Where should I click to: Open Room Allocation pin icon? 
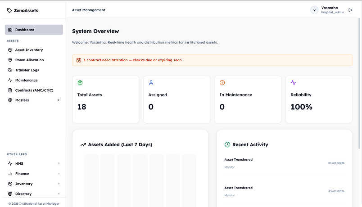pos(10,60)
